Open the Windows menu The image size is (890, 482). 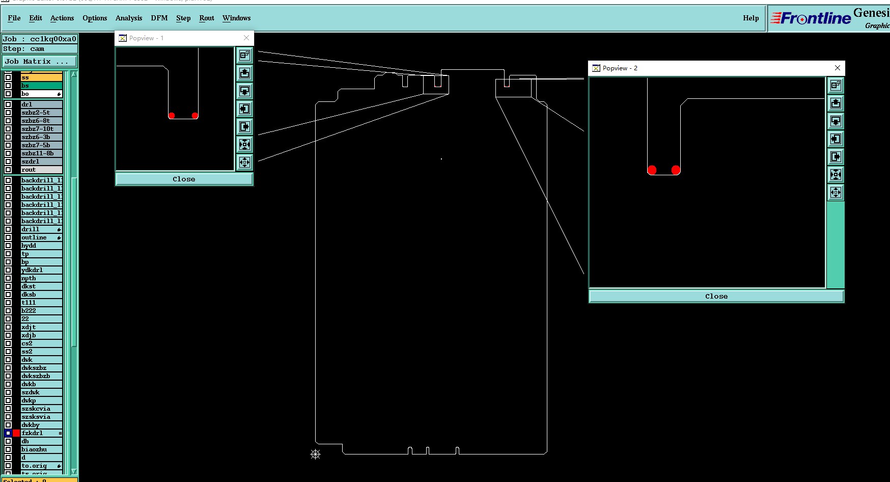237,18
